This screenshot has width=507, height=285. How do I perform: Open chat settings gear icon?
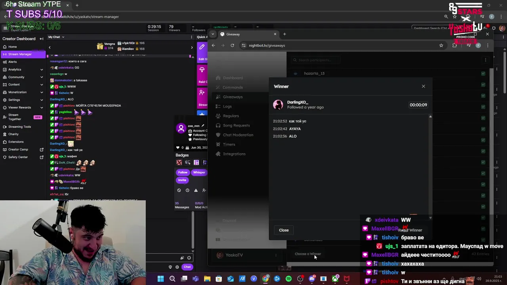pyautogui.click(x=177, y=267)
